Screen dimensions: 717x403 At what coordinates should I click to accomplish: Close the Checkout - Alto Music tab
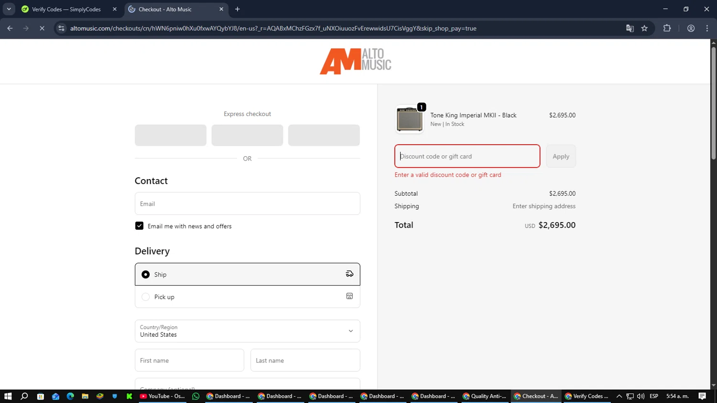(x=221, y=9)
